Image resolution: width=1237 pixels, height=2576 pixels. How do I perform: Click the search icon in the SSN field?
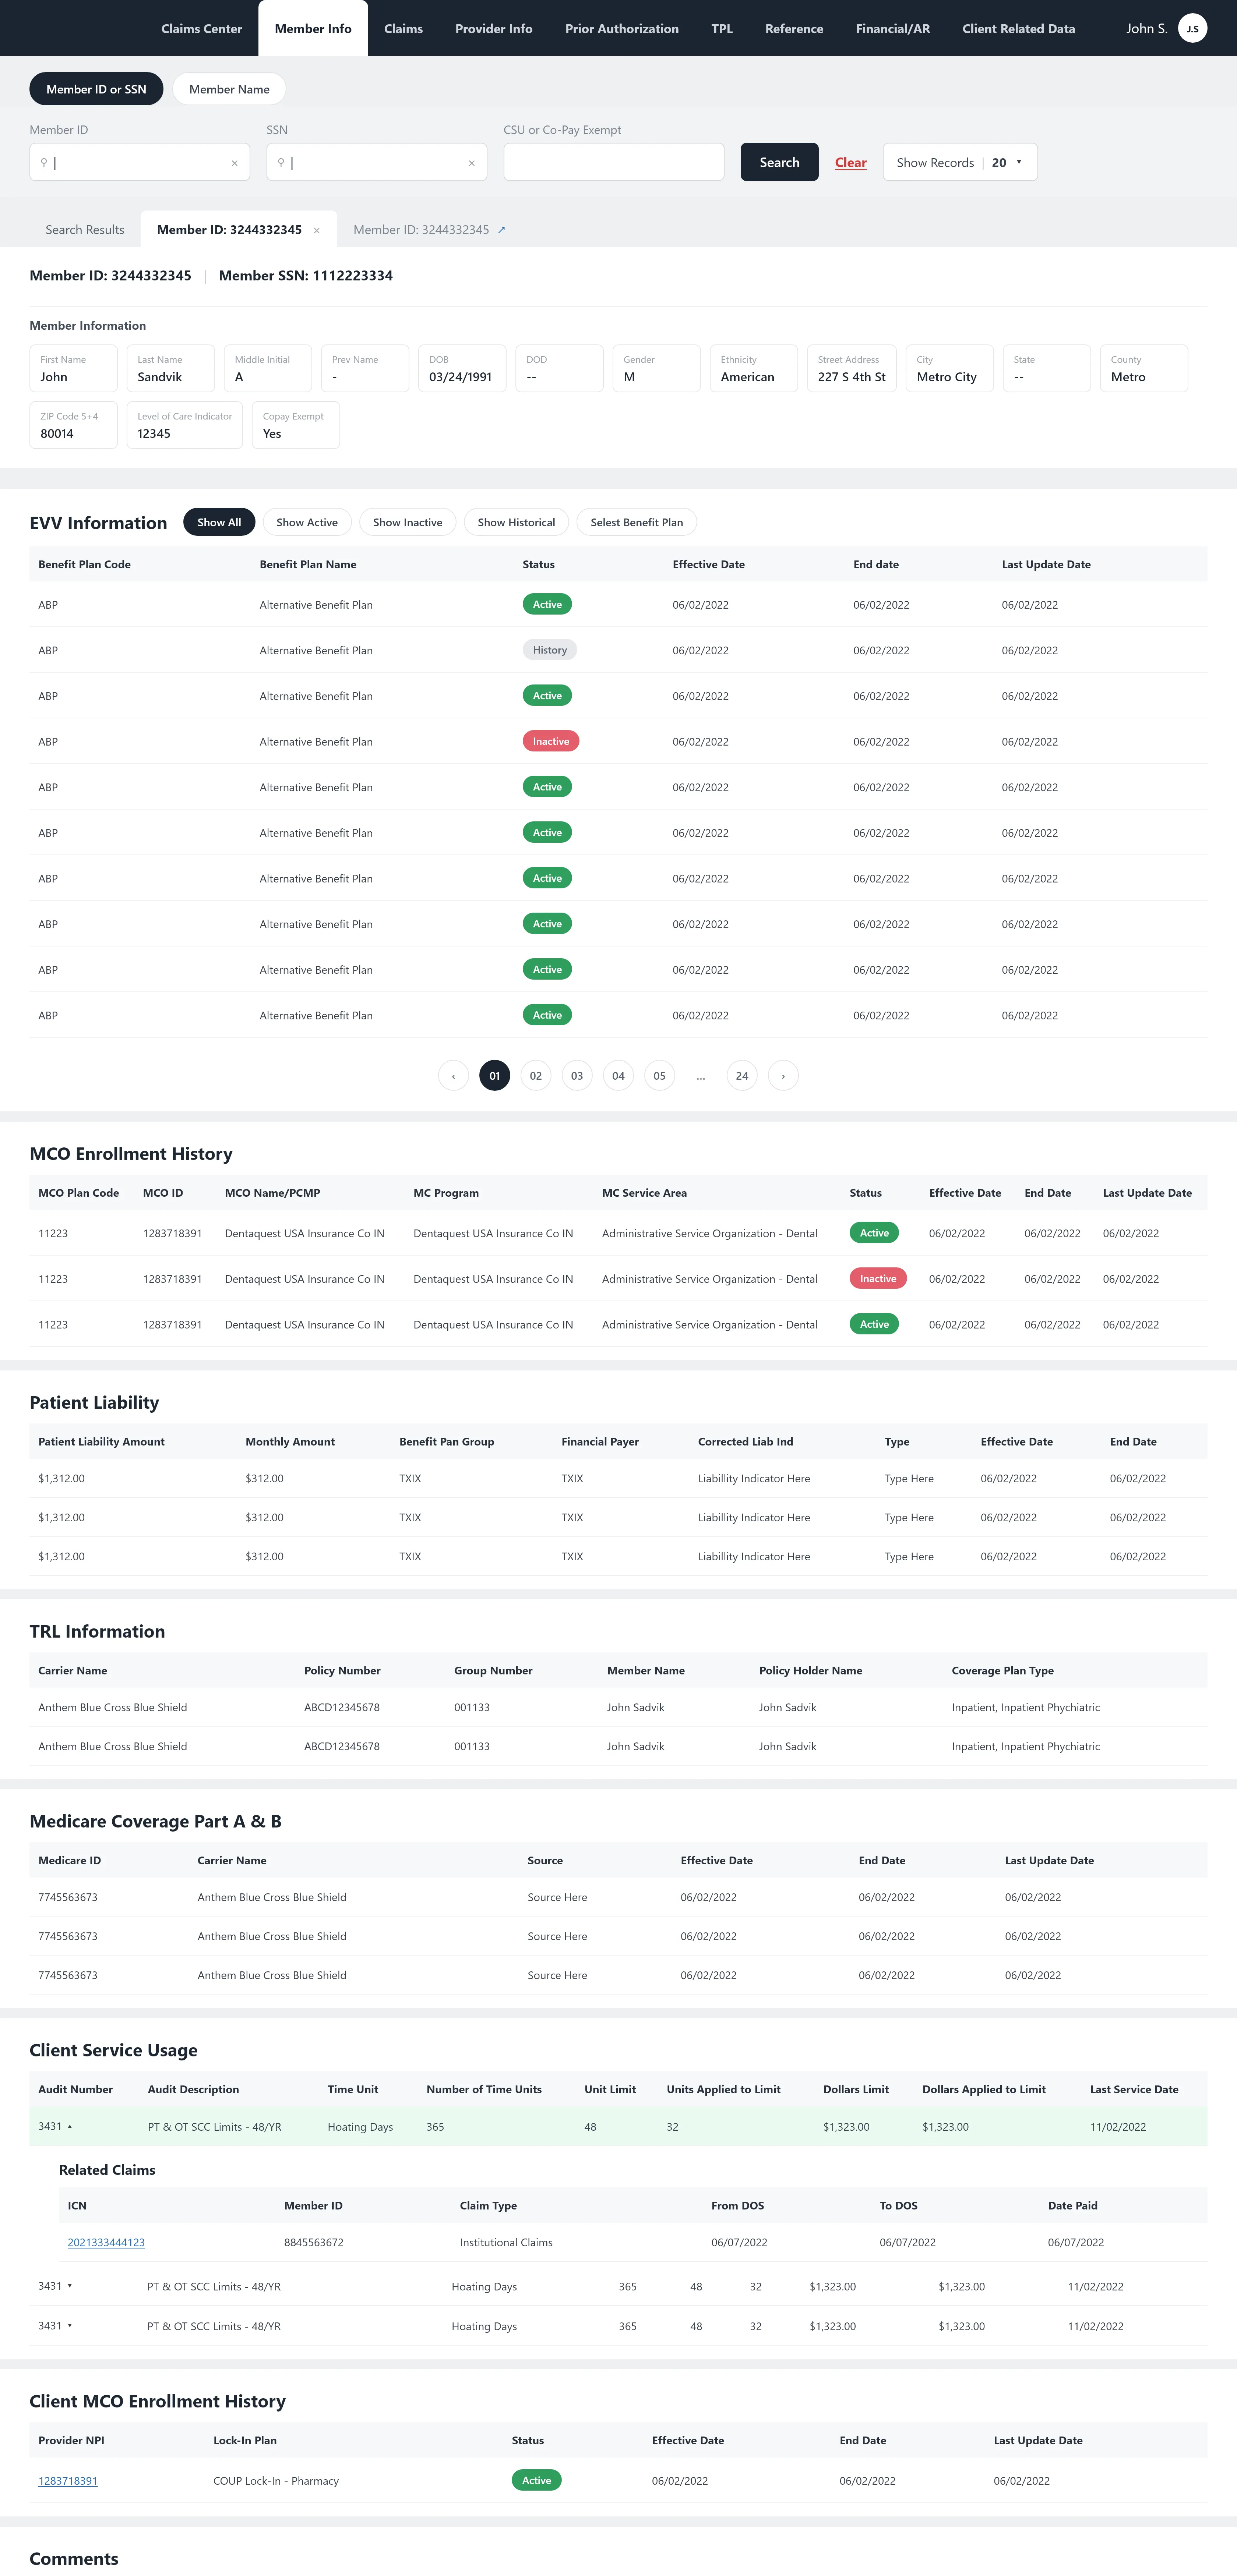pos(281,162)
